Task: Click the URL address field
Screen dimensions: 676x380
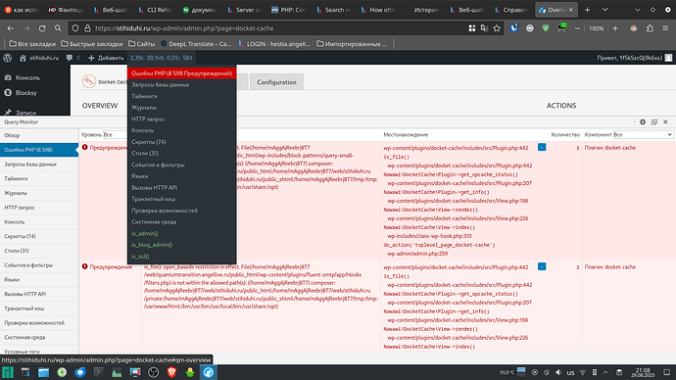Action: point(276,28)
